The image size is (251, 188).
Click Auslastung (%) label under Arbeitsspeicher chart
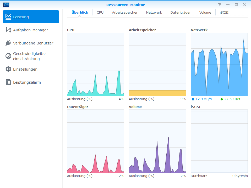[x=141, y=99]
